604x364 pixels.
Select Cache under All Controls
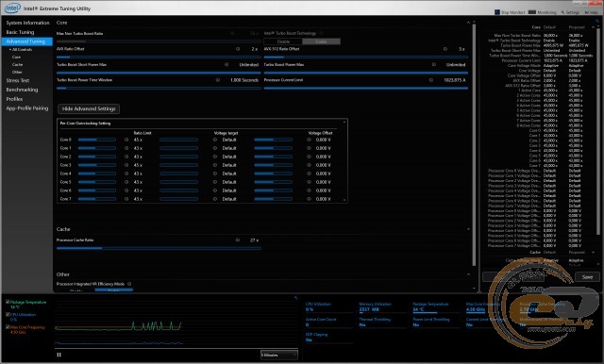point(17,65)
